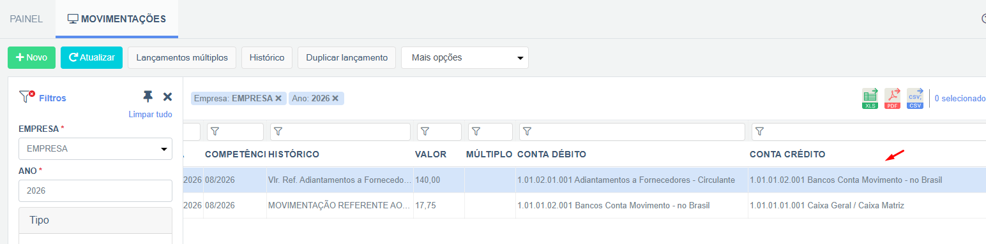
Task: Open the Conta Crédito column filter icon
Action: tap(760, 132)
